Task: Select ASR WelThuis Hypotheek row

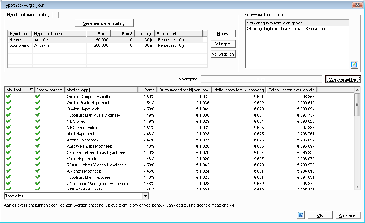Action: point(179,146)
